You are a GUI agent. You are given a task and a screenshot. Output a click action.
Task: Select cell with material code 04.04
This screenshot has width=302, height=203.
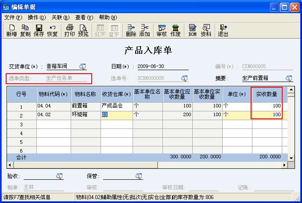pos(54,106)
